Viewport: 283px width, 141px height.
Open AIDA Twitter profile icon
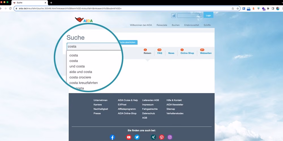coord(137,137)
